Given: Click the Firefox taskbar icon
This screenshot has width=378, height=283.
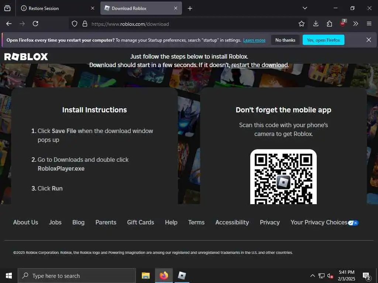Looking at the screenshot, I should (164, 276).
